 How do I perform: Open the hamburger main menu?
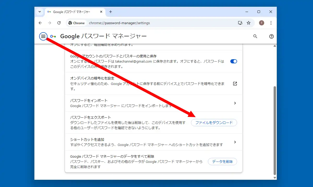[43, 36]
